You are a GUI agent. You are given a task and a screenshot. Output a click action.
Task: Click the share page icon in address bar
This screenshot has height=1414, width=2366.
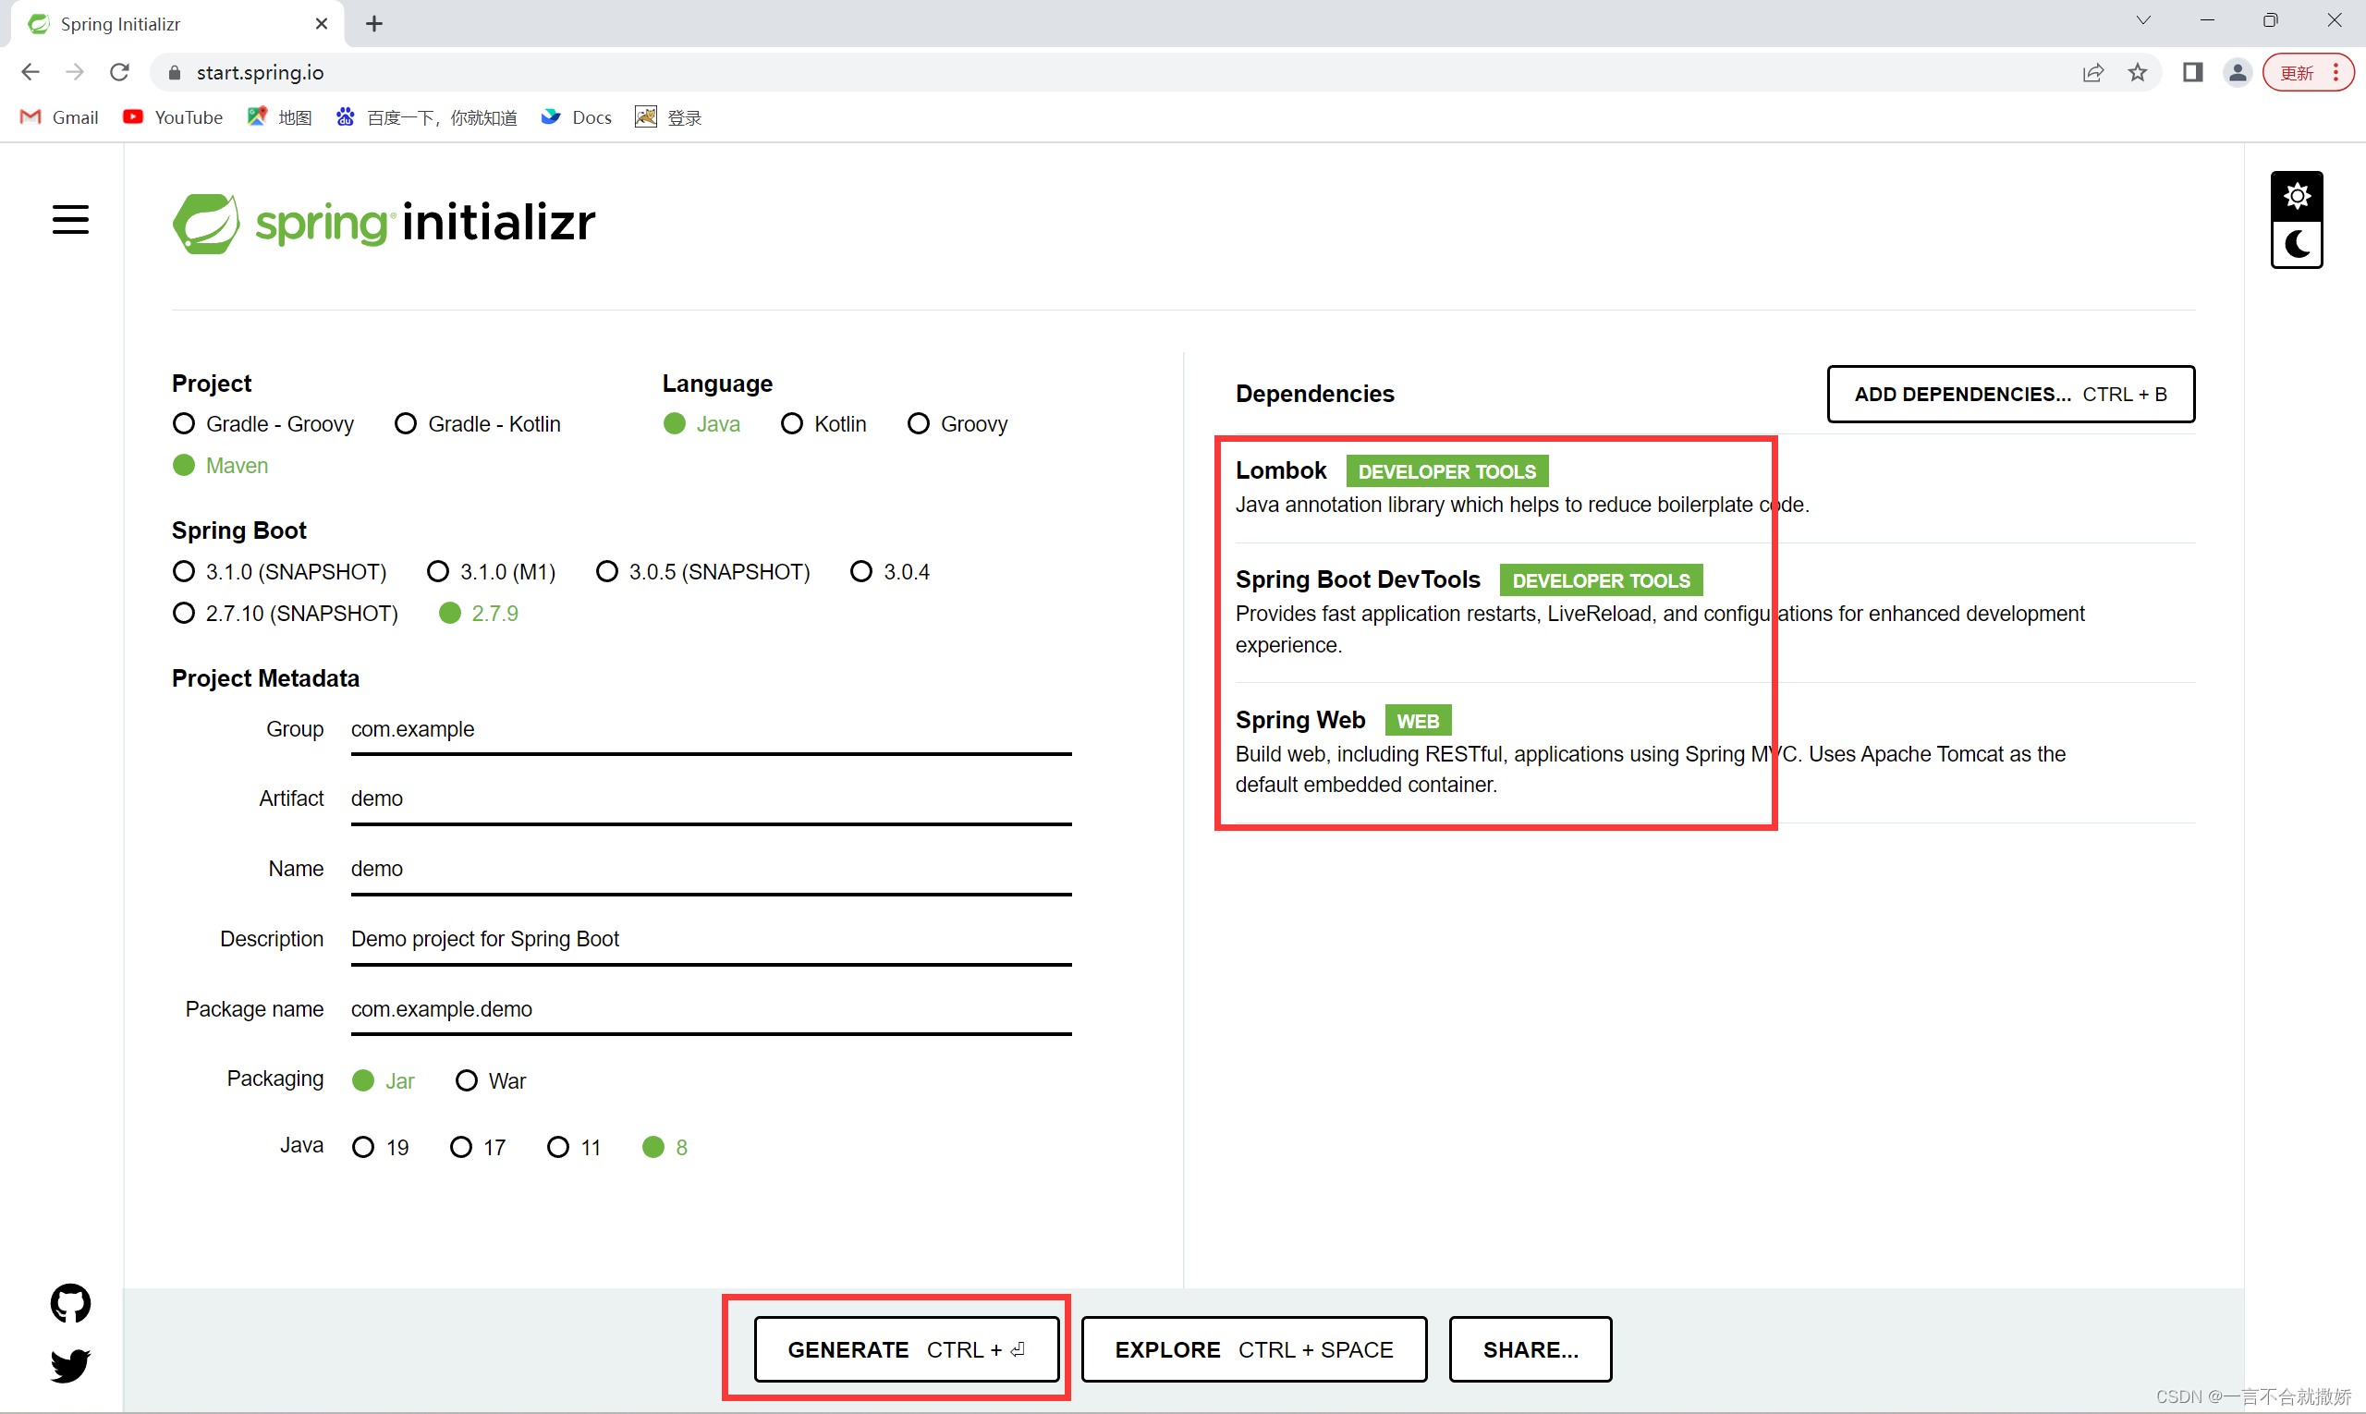pyautogui.click(x=2092, y=72)
